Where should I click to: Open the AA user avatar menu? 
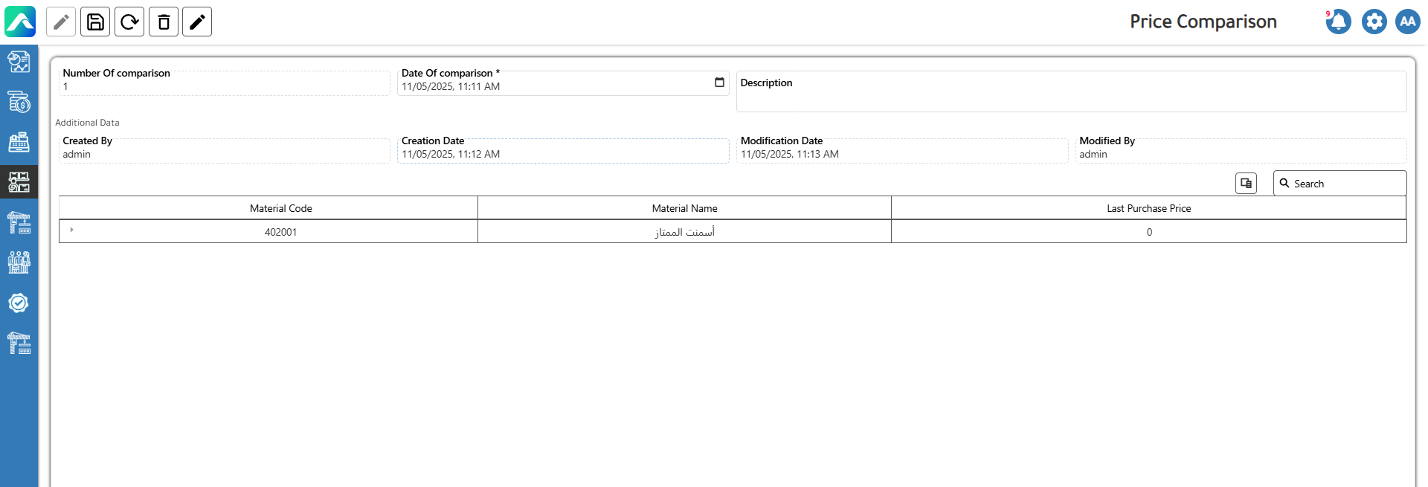[x=1407, y=22]
